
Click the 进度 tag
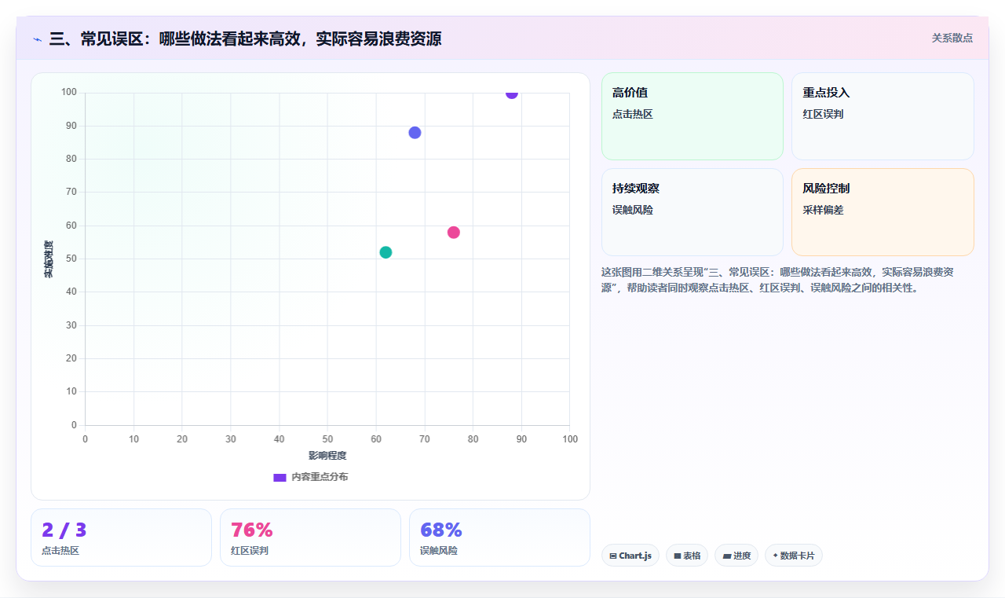pos(736,556)
